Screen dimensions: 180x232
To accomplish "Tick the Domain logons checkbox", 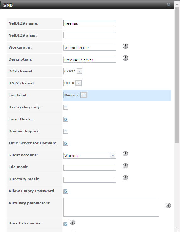I will (66, 131).
